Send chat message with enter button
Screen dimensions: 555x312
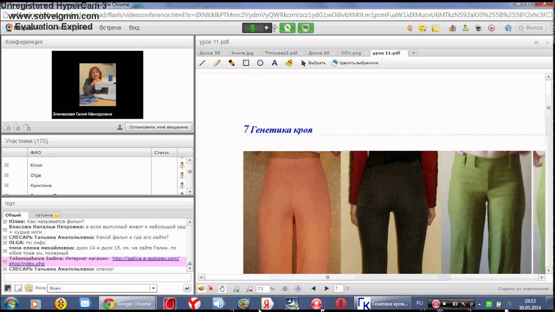187,288
